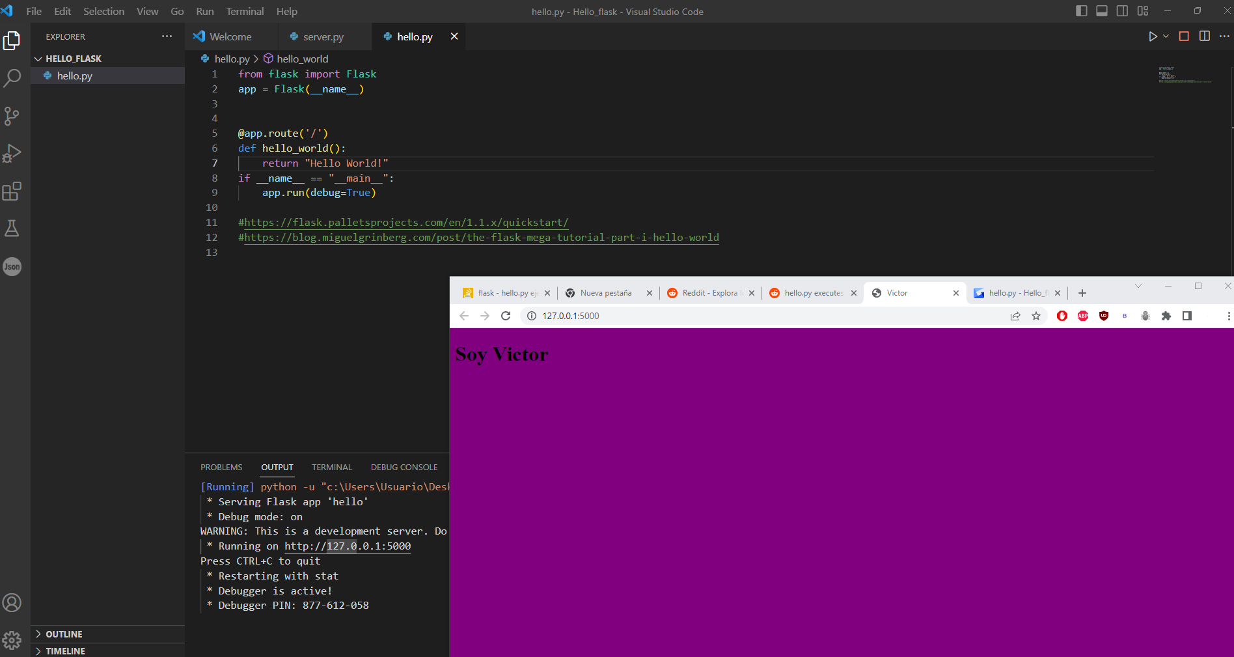Split the editor to the right
The height and width of the screenshot is (657, 1234).
pyautogui.click(x=1205, y=36)
